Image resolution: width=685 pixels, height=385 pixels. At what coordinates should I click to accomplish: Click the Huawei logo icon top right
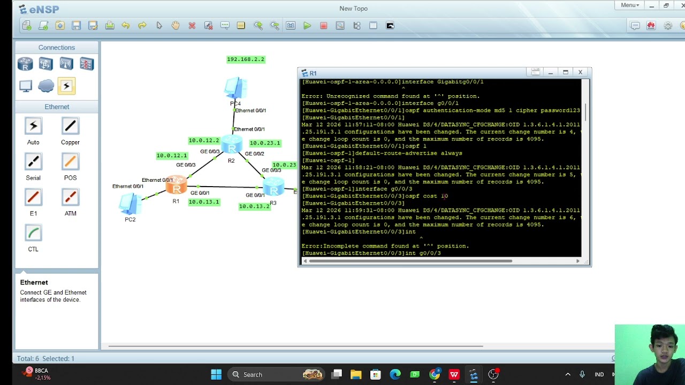651,25
